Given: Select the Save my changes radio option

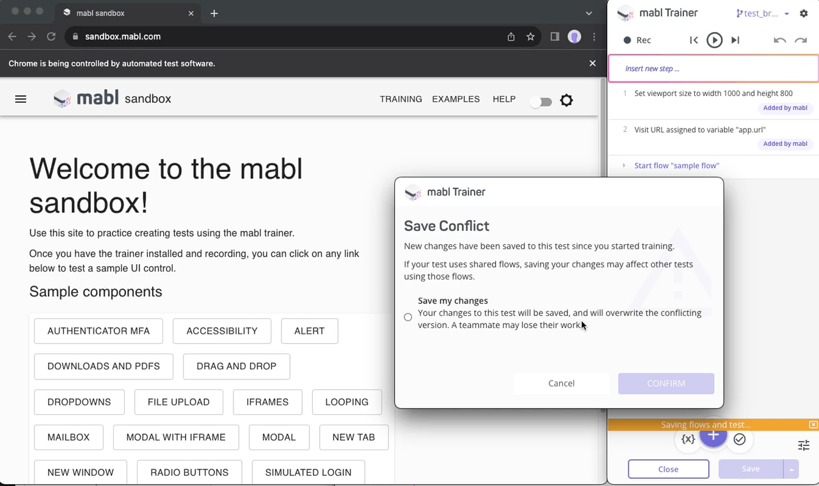Looking at the screenshot, I should coord(408,317).
